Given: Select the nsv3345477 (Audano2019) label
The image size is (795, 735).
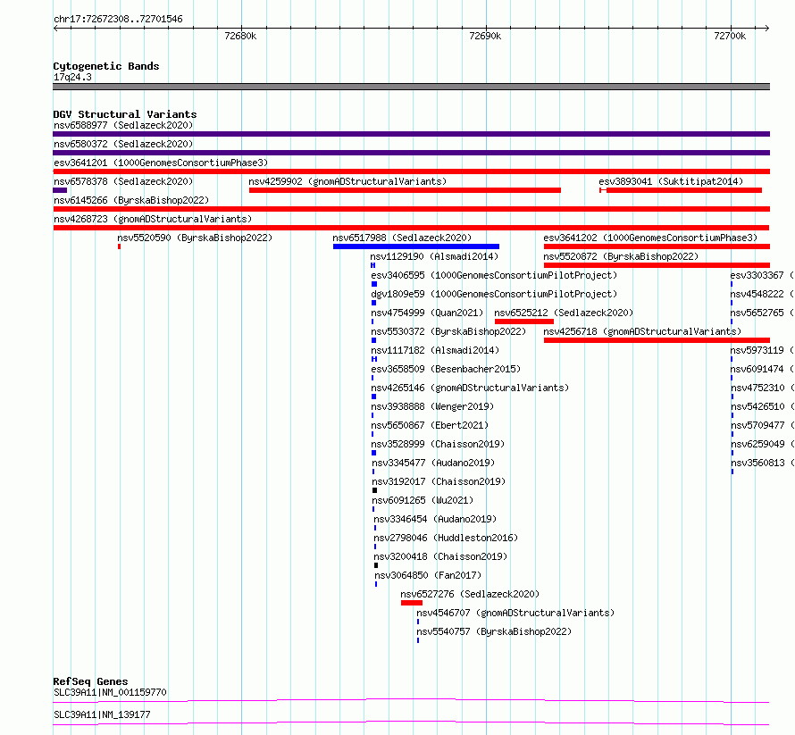Looking at the screenshot, I should click(433, 463).
